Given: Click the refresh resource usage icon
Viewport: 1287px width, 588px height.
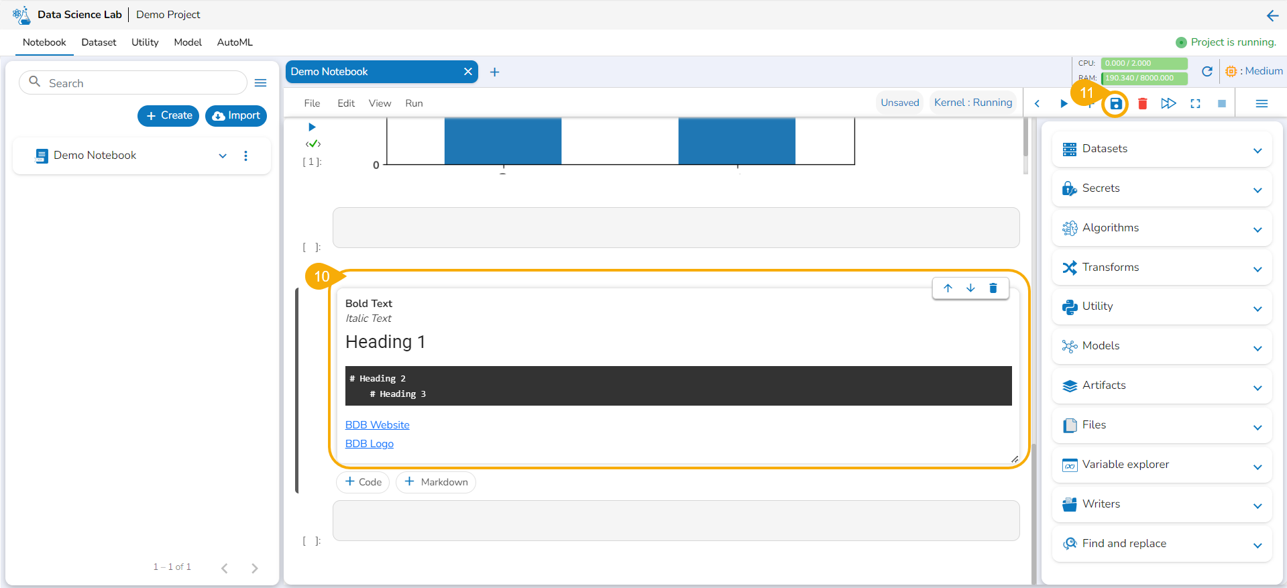Looking at the screenshot, I should coord(1207,71).
